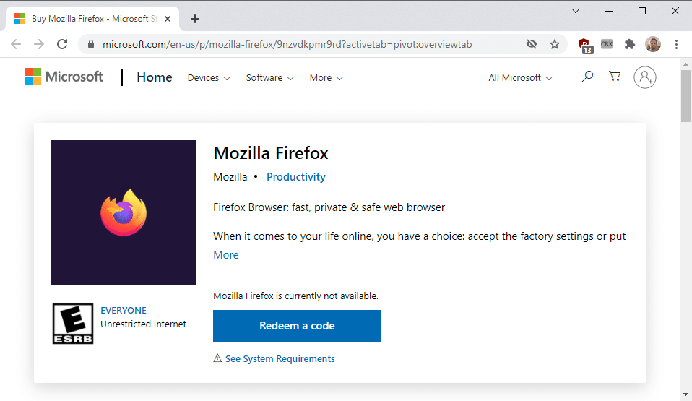Bookmark this page with the star icon

555,44
